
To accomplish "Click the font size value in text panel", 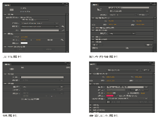I will point(109,93).
